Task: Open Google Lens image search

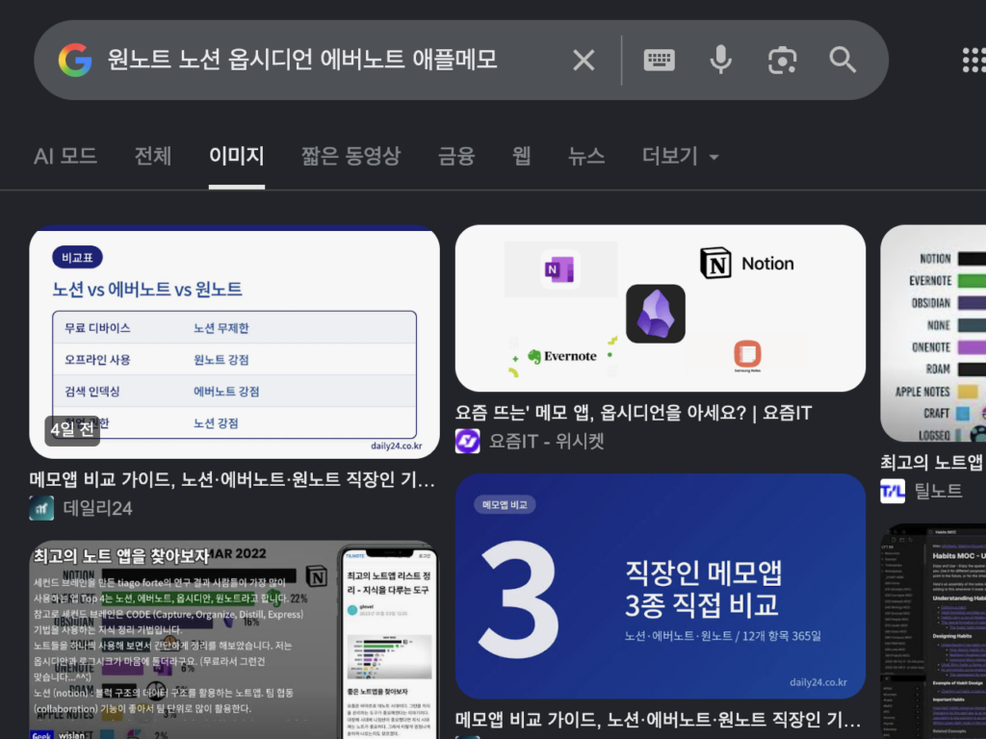Action: 782,61
